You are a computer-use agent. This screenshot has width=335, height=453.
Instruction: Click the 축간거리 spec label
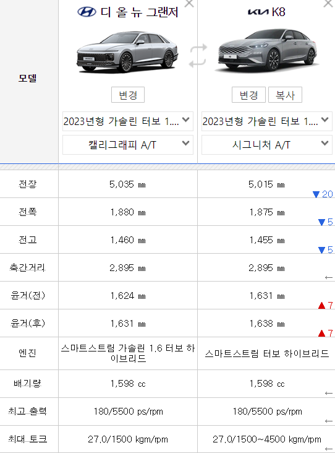(28, 267)
